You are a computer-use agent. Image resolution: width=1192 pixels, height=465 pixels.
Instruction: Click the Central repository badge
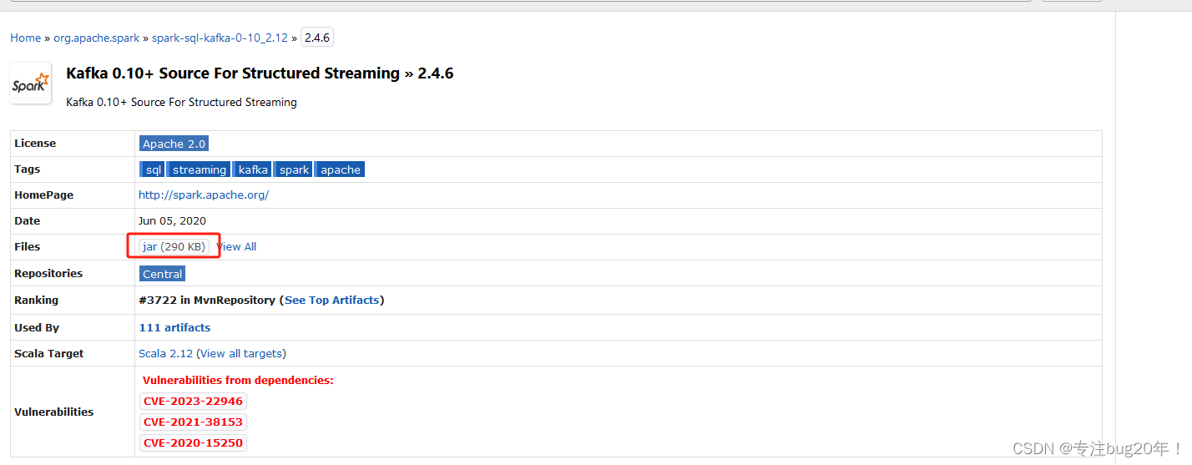(162, 274)
